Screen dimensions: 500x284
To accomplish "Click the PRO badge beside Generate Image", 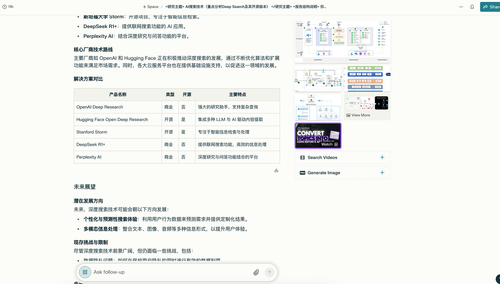I will (302, 173).
